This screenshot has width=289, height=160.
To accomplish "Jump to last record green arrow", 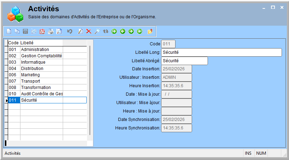I will pyautogui.click(x=140, y=31).
